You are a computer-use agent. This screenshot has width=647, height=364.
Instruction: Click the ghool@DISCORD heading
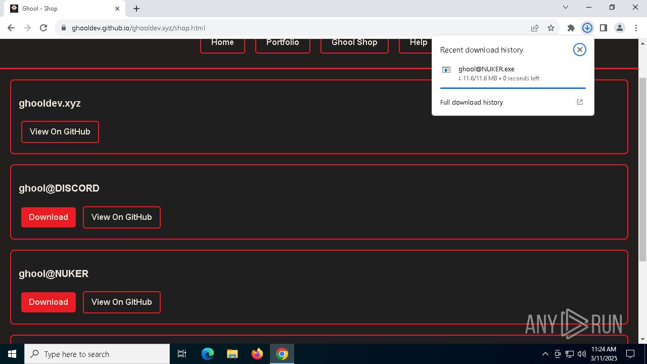[x=59, y=188]
